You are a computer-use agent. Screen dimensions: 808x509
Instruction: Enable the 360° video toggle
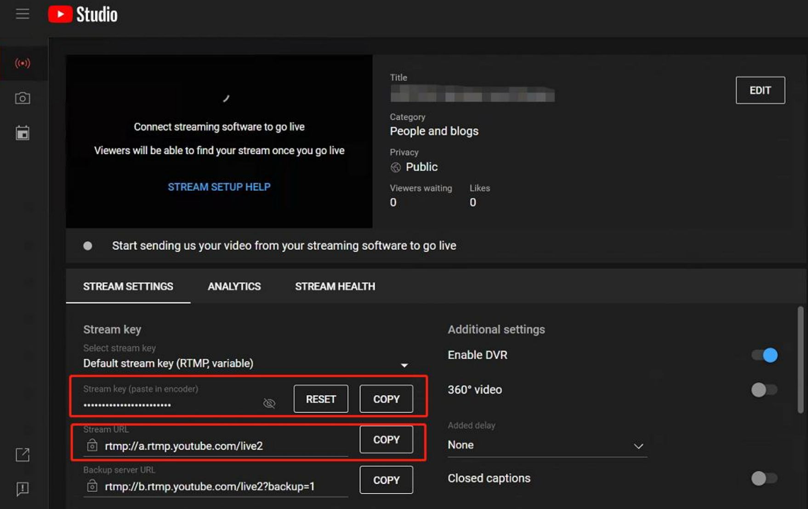764,390
